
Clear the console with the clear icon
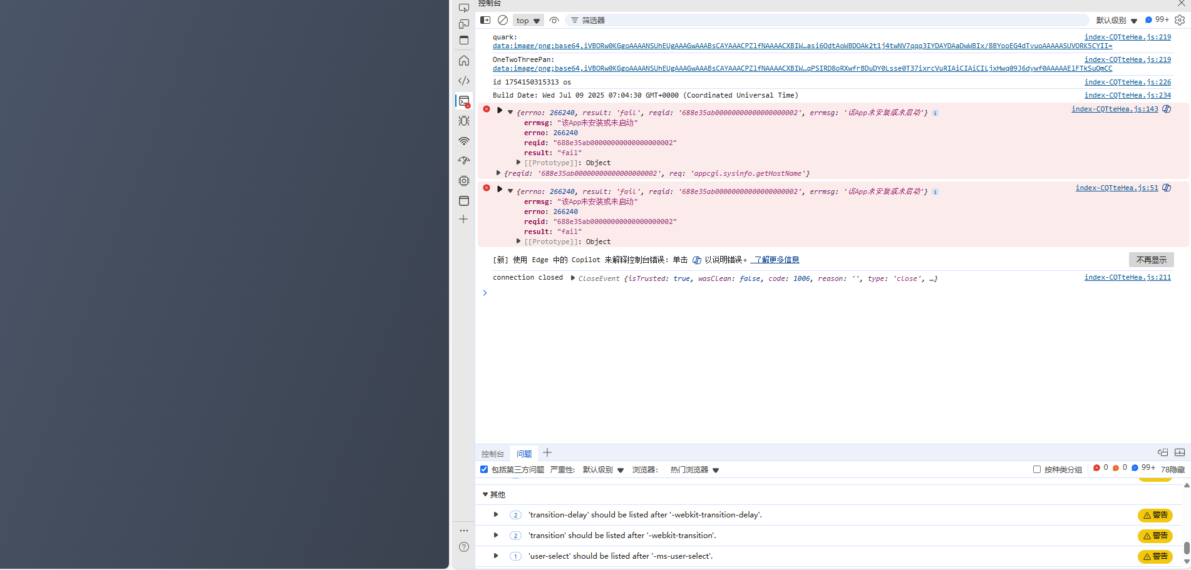503,20
